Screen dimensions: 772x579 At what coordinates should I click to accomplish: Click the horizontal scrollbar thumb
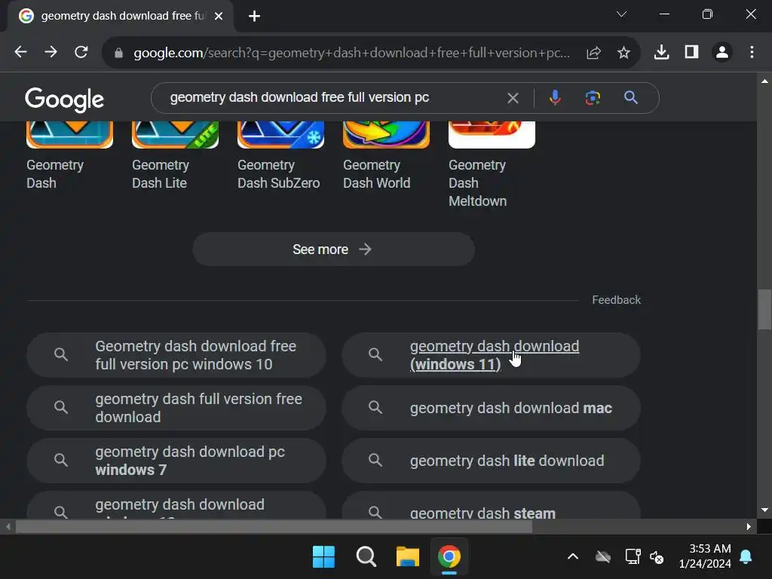point(274,526)
